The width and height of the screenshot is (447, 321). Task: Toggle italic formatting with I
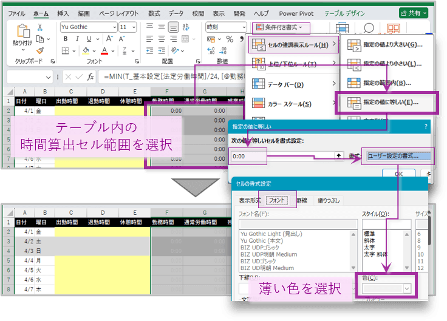tap(77, 39)
